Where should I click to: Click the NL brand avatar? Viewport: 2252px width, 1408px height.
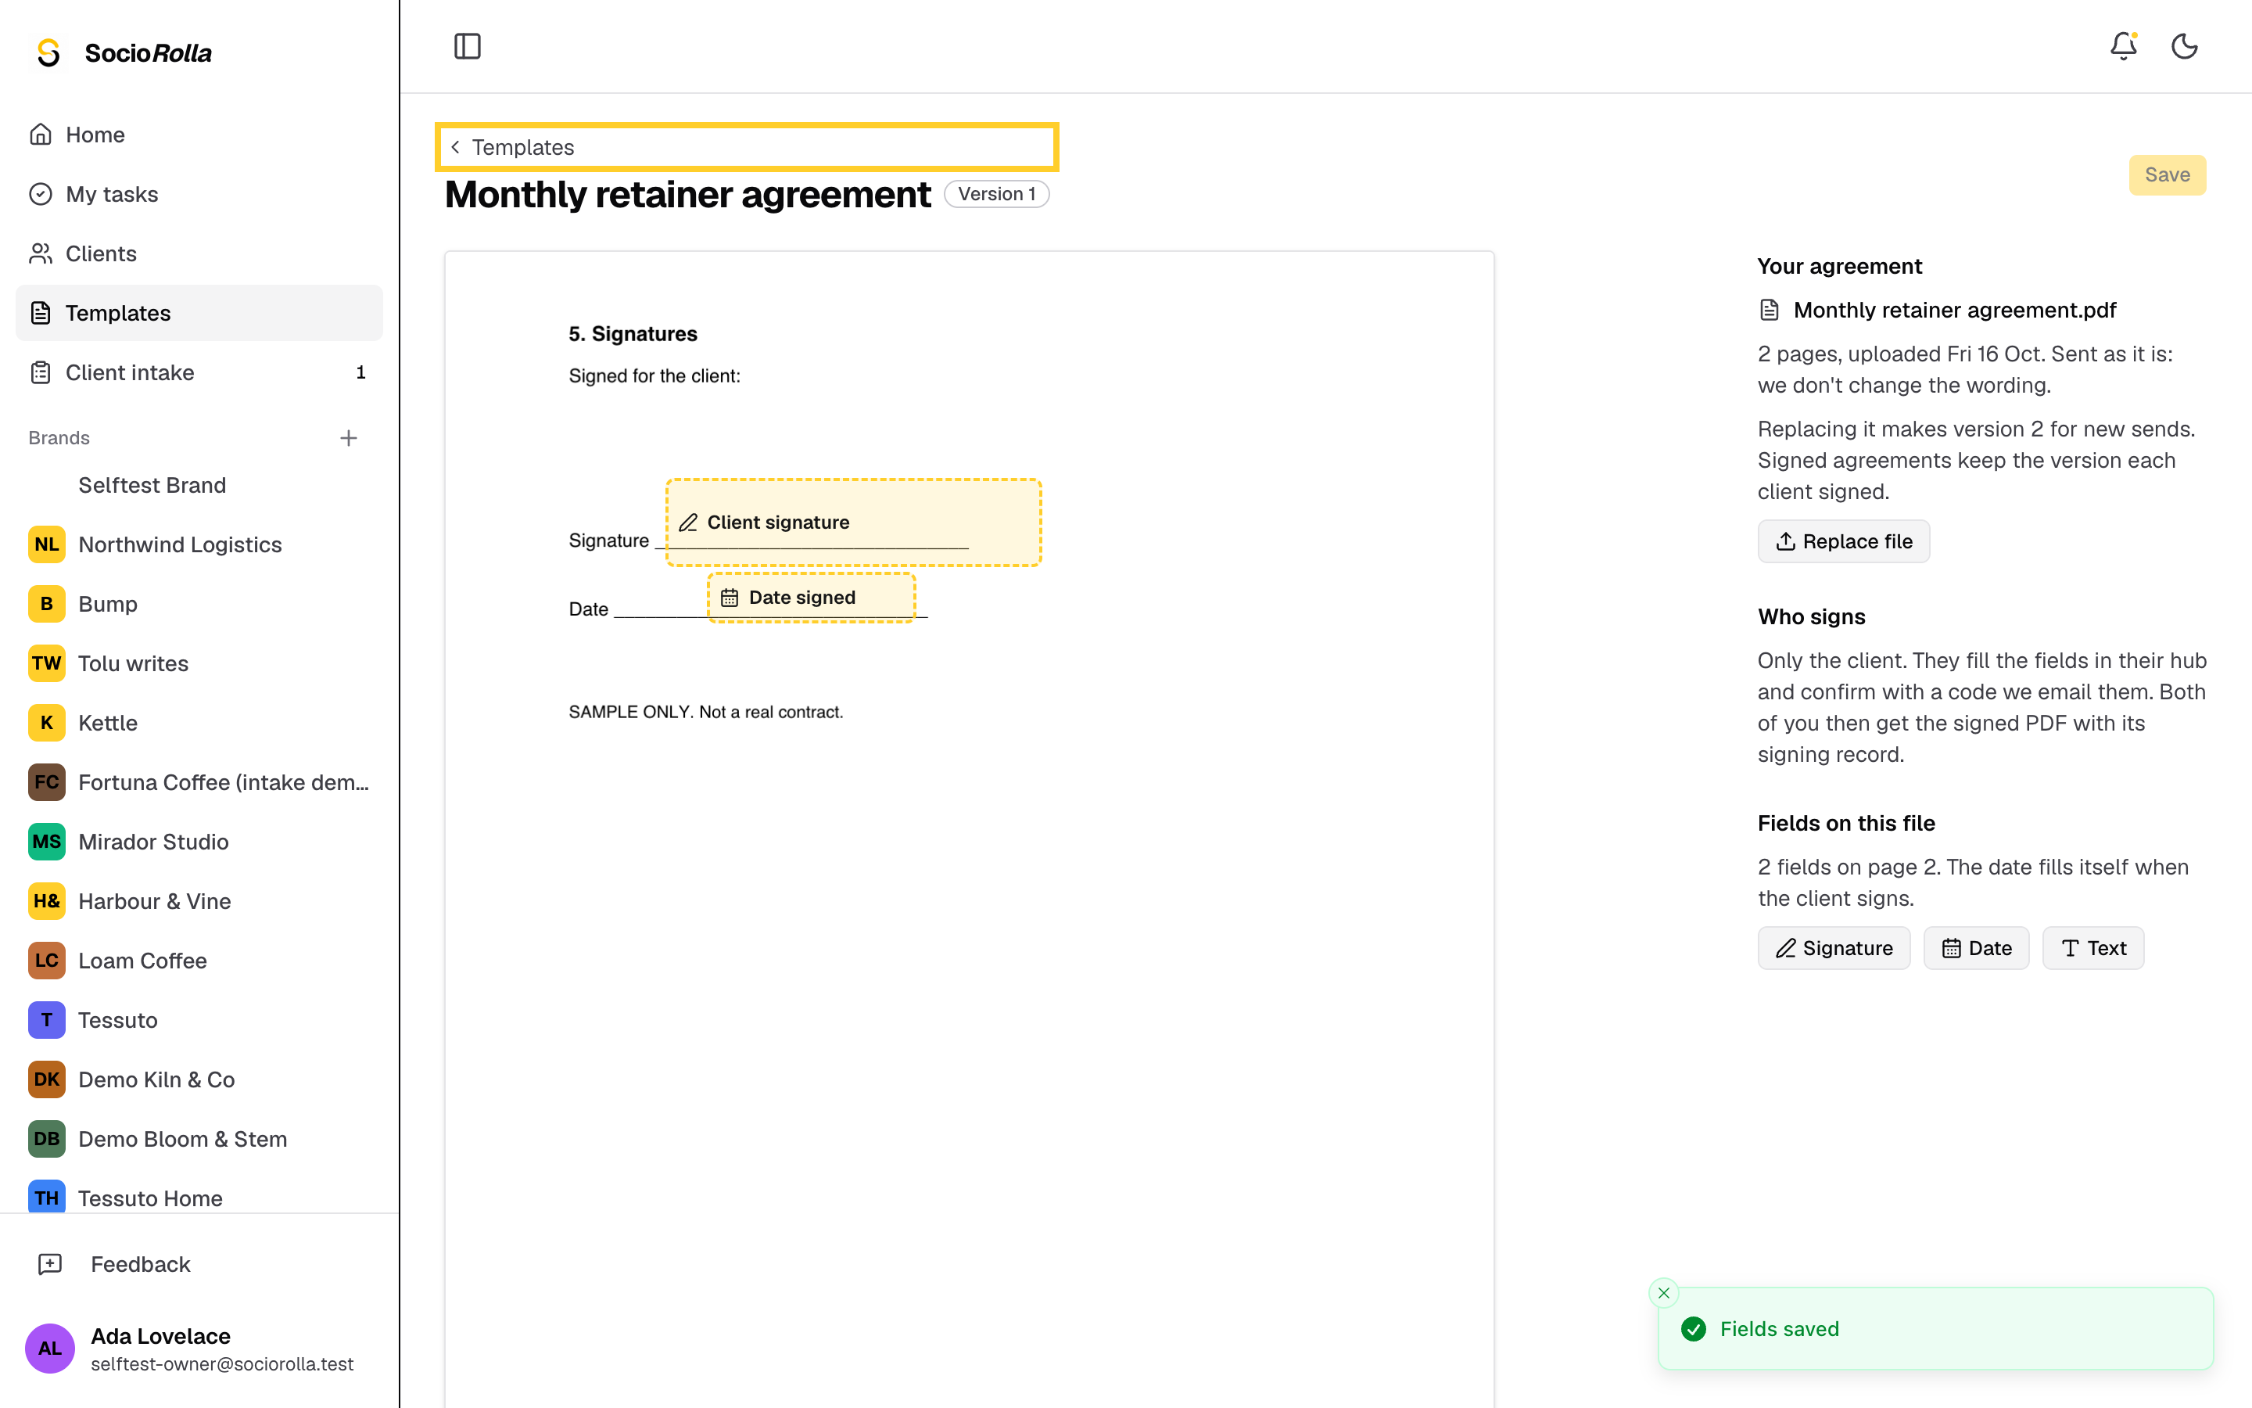coord(47,544)
